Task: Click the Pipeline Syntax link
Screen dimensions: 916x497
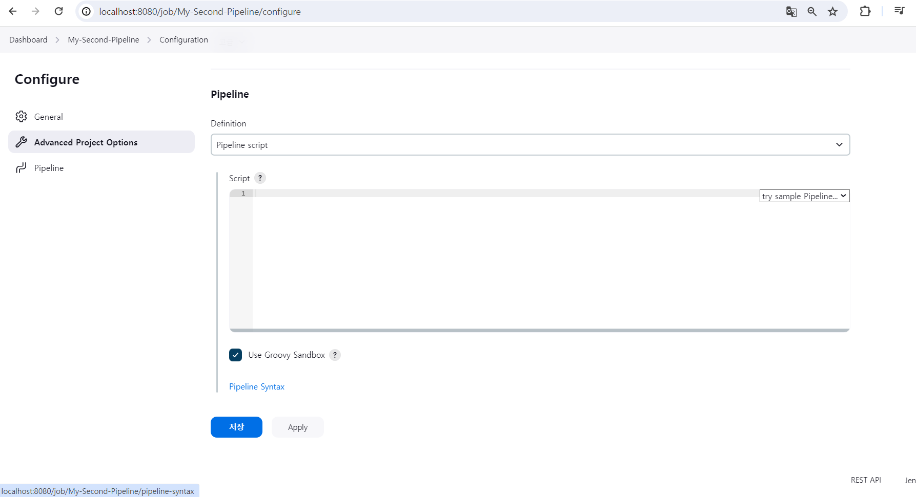Action: pyautogui.click(x=256, y=386)
